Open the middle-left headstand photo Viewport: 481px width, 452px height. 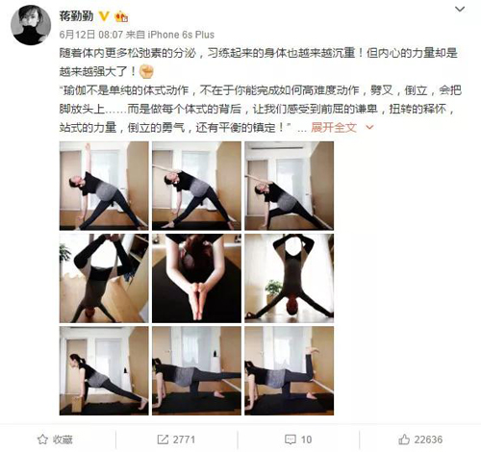pyautogui.click(x=104, y=278)
